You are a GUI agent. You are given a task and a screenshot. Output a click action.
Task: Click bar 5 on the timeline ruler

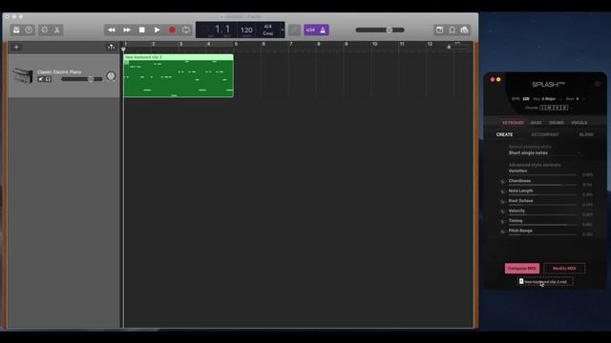click(236, 44)
